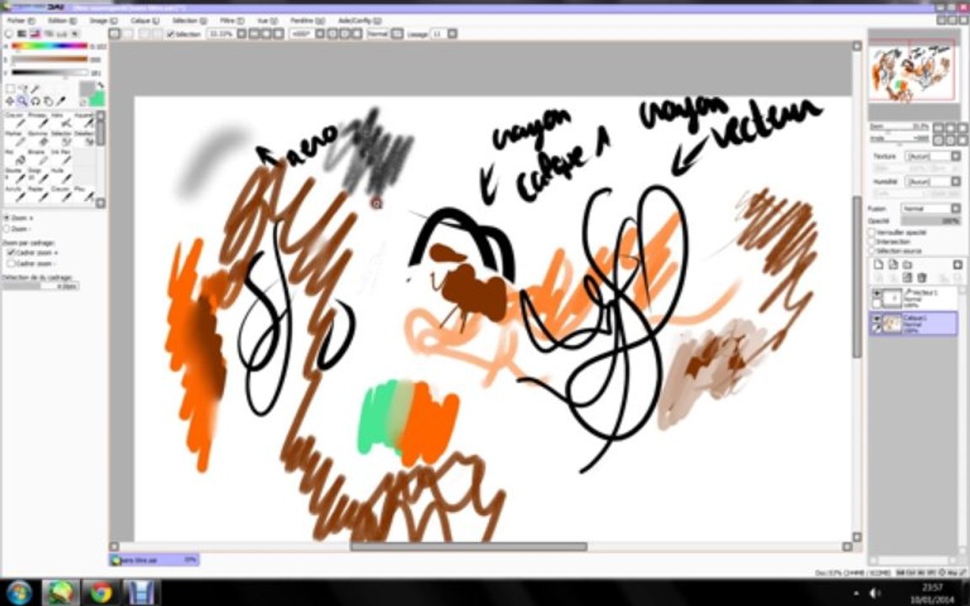Open the Calque menu
The image size is (970, 606).
(145, 20)
